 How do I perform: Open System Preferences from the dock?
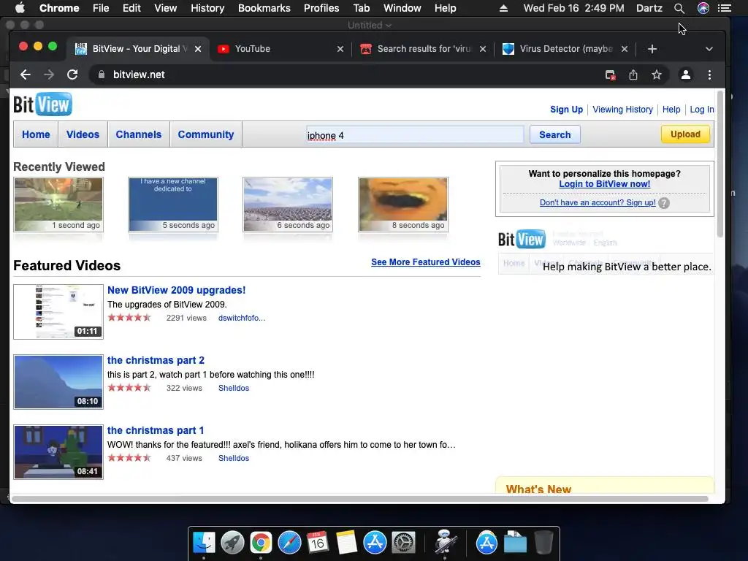[403, 543]
